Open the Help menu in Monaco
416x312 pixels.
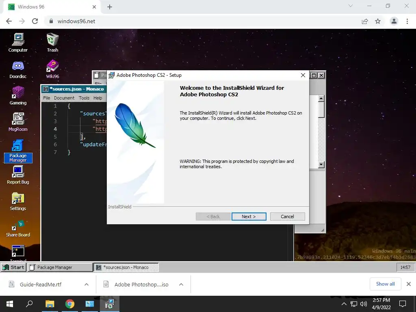point(97,98)
